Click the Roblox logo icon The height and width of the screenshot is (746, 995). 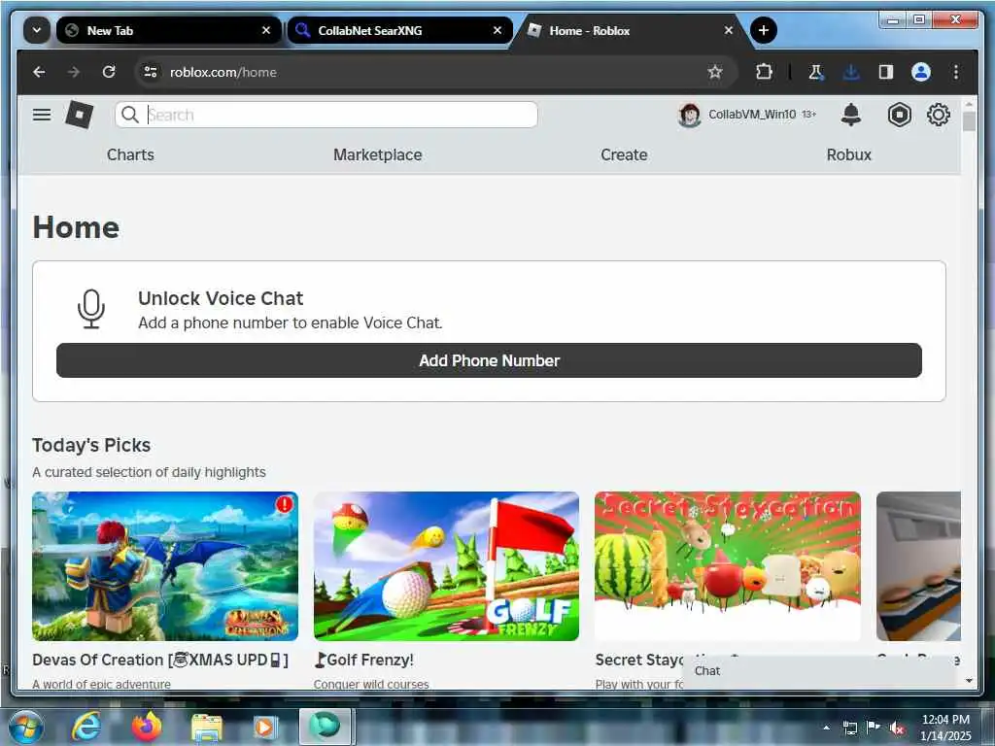click(80, 115)
